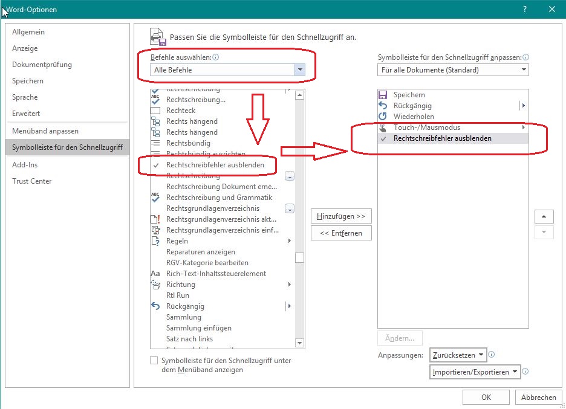Click the Rechtschreibung... ABC check icon
566x409 pixels.
click(x=155, y=99)
